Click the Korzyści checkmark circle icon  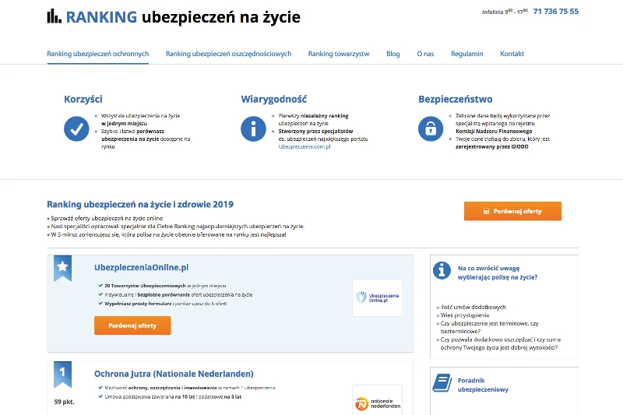click(x=76, y=128)
